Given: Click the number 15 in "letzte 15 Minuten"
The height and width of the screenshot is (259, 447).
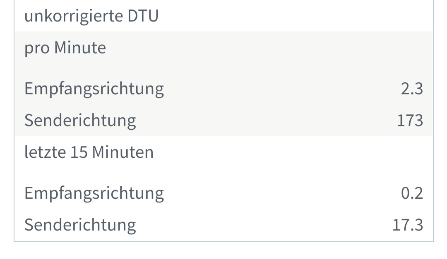Looking at the screenshot, I should point(78,152).
